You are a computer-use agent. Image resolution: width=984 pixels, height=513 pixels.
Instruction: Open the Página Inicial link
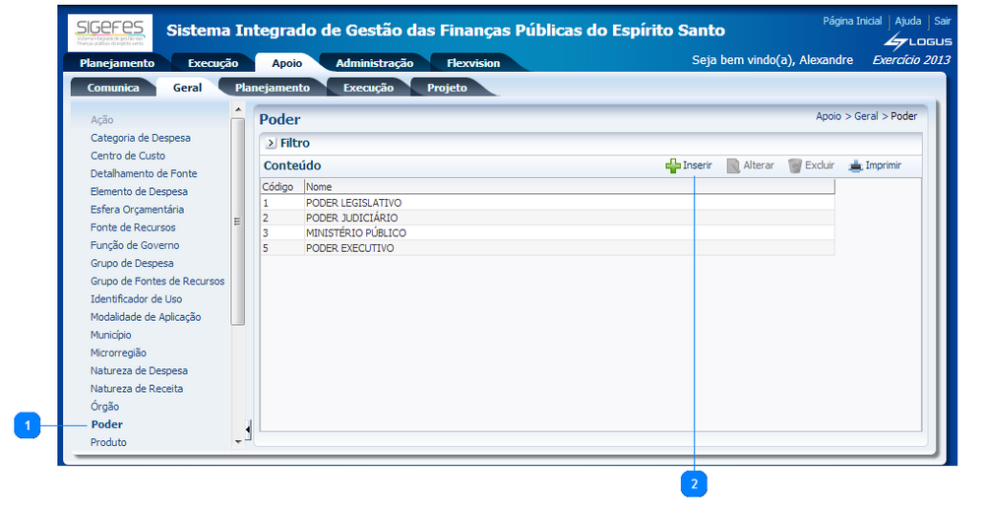click(852, 21)
